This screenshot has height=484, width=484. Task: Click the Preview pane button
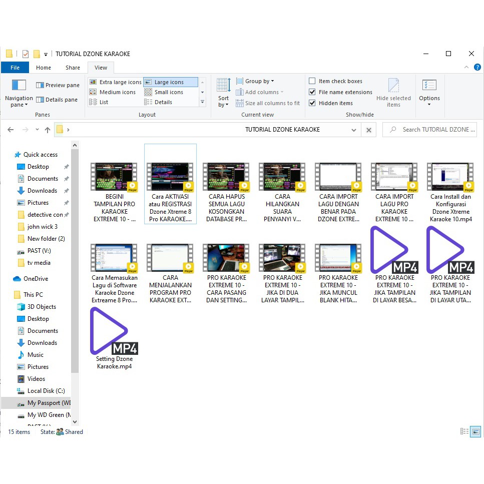coord(58,85)
